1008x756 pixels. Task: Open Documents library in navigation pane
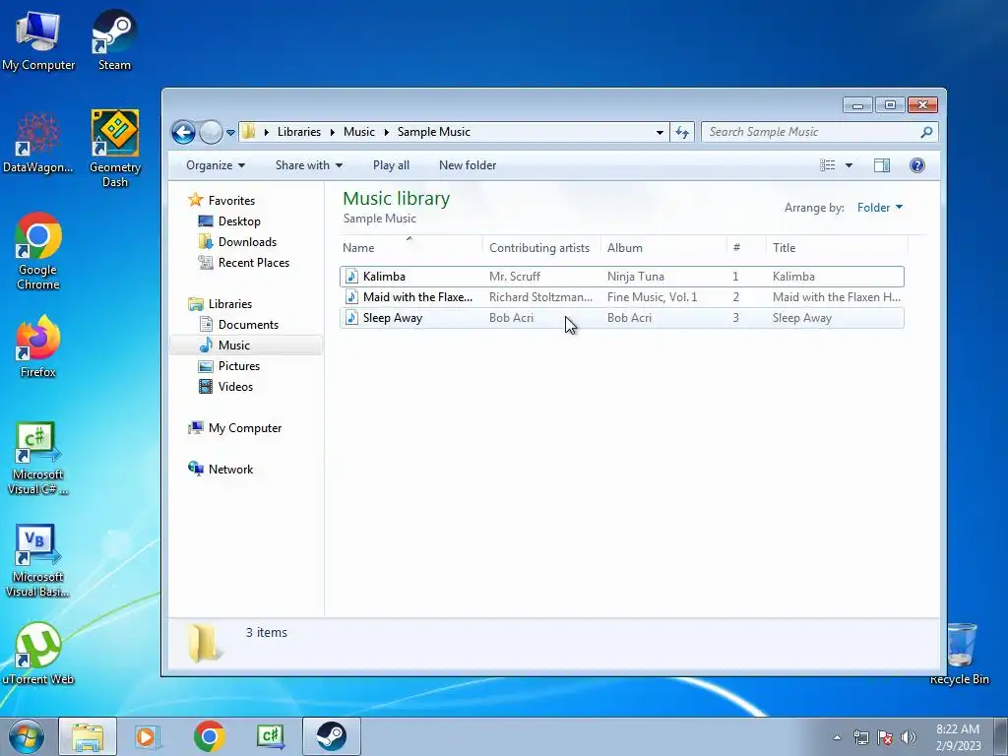tap(248, 325)
